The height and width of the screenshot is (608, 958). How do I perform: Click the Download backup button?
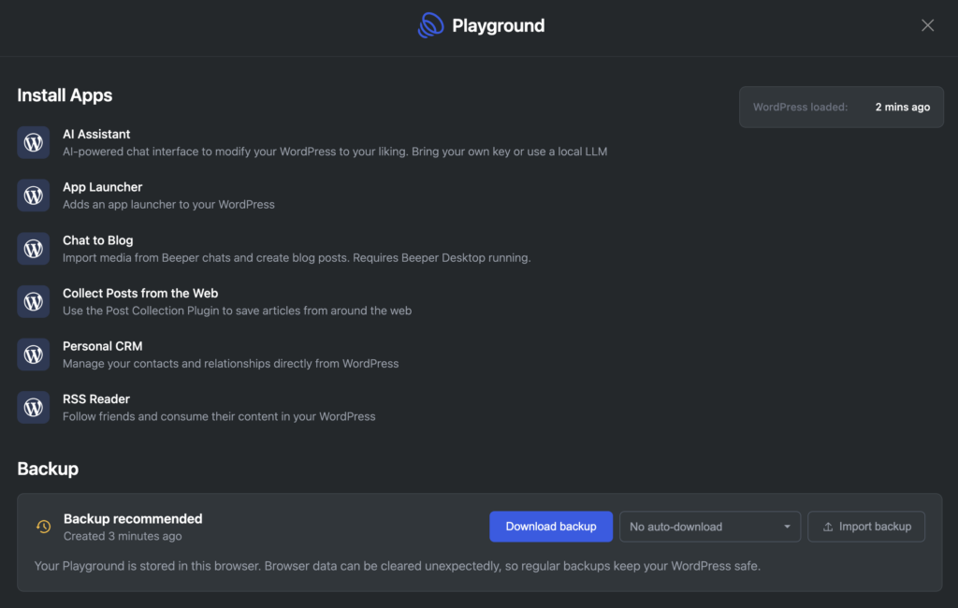point(551,527)
